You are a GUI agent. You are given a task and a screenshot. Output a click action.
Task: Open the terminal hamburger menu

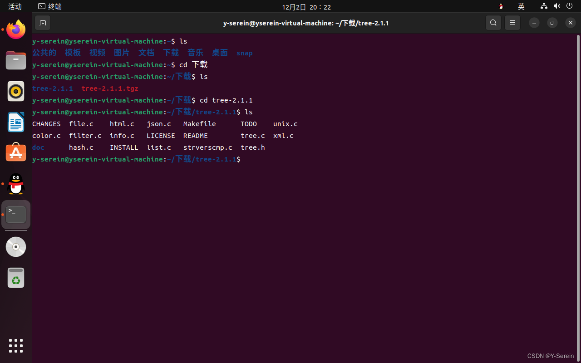coord(512,23)
